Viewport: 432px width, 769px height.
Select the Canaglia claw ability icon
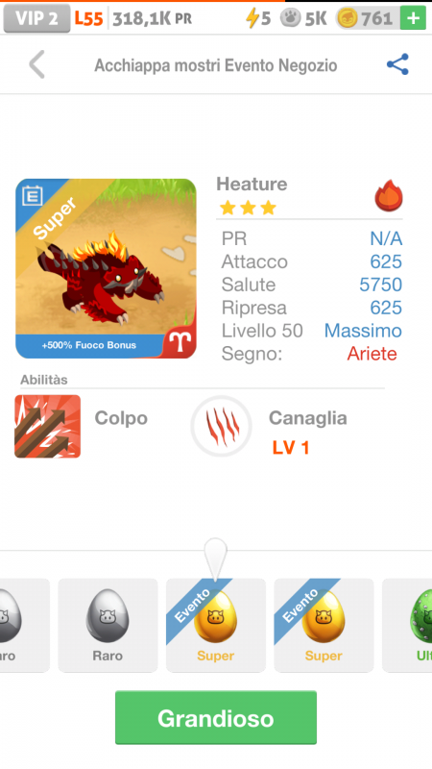[222, 426]
